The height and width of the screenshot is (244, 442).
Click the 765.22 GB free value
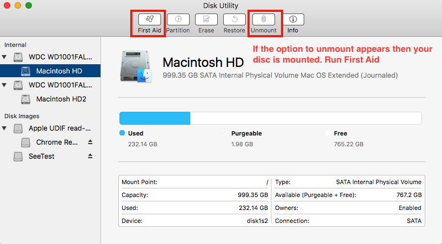pyautogui.click(x=349, y=144)
